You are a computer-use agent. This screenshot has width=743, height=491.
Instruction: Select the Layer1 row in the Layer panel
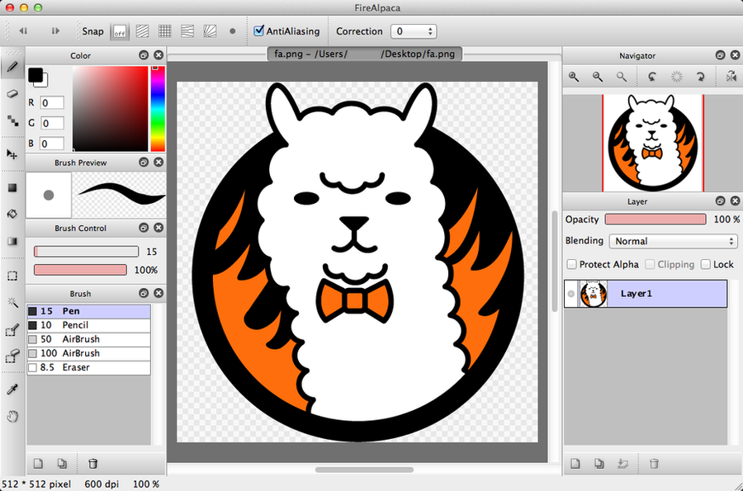(x=646, y=294)
